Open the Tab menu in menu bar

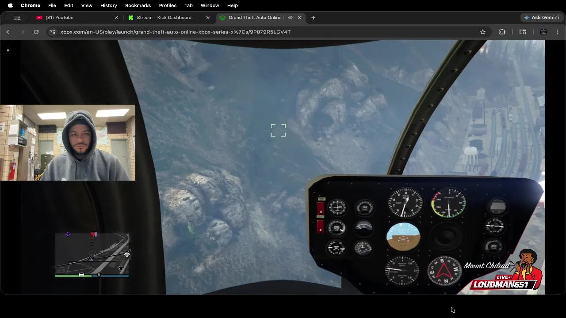point(188,5)
